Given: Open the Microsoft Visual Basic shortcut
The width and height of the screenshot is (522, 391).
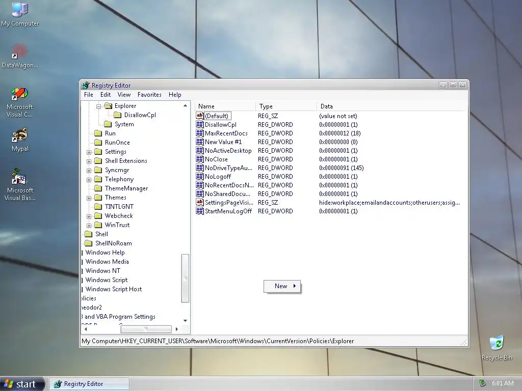Looking at the screenshot, I should point(20,184).
